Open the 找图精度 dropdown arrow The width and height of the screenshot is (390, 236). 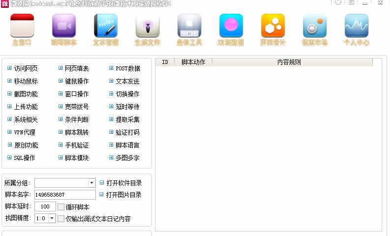pyautogui.click(x=52, y=218)
